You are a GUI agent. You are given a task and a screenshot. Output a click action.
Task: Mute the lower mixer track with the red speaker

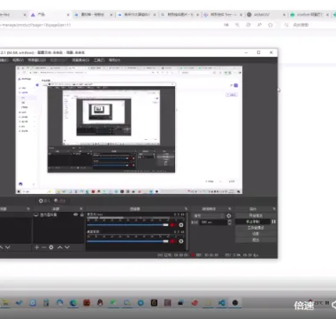(x=172, y=241)
